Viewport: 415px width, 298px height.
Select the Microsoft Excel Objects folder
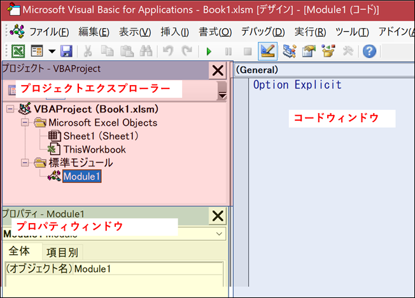[103, 123]
